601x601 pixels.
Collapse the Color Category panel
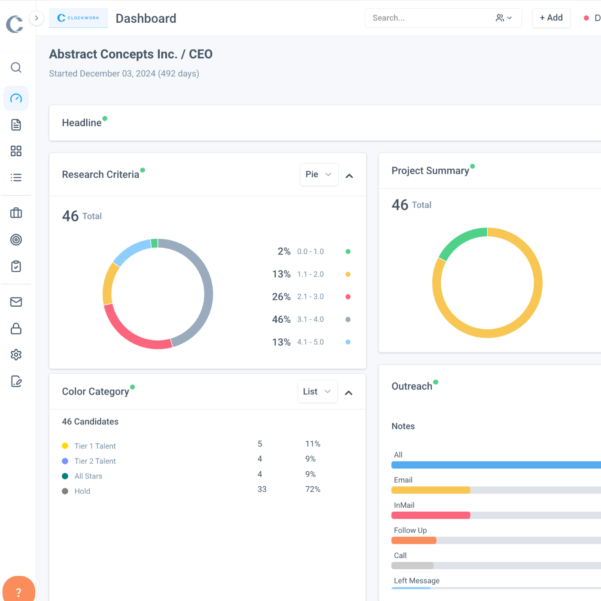pos(349,393)
